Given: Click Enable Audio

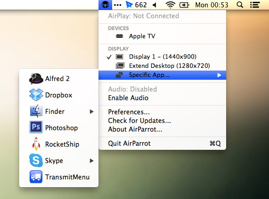Looking at the screenshot, I should pos(162,98).
